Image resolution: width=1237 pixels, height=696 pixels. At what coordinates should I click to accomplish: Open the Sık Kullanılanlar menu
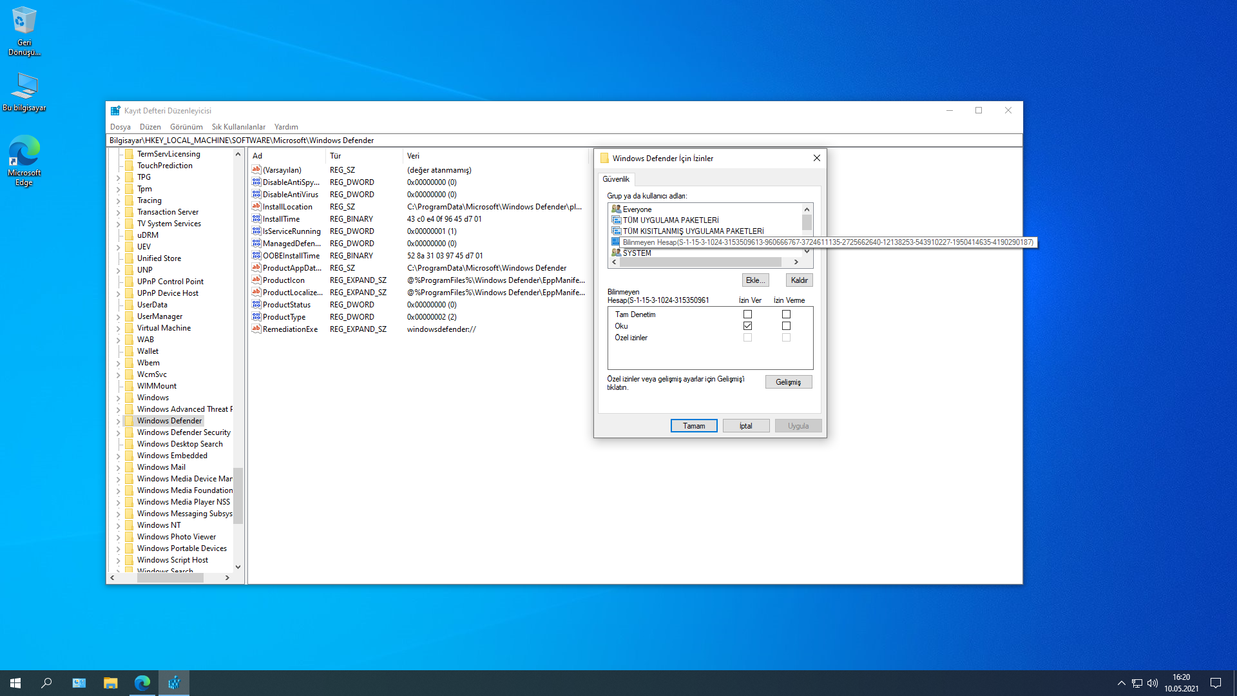(238, 127)
